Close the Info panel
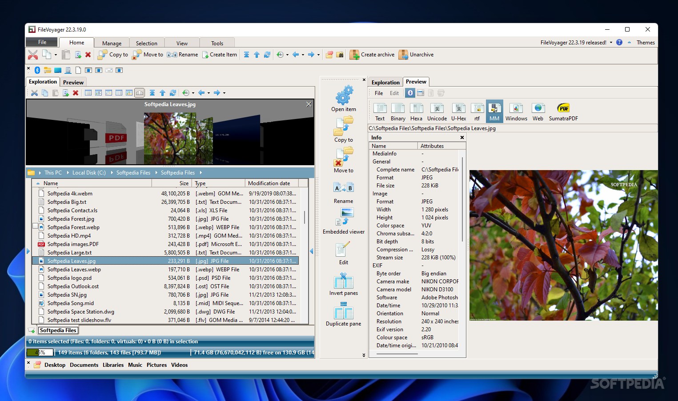This screenshot has width=678, height=401. coord(462,138)
